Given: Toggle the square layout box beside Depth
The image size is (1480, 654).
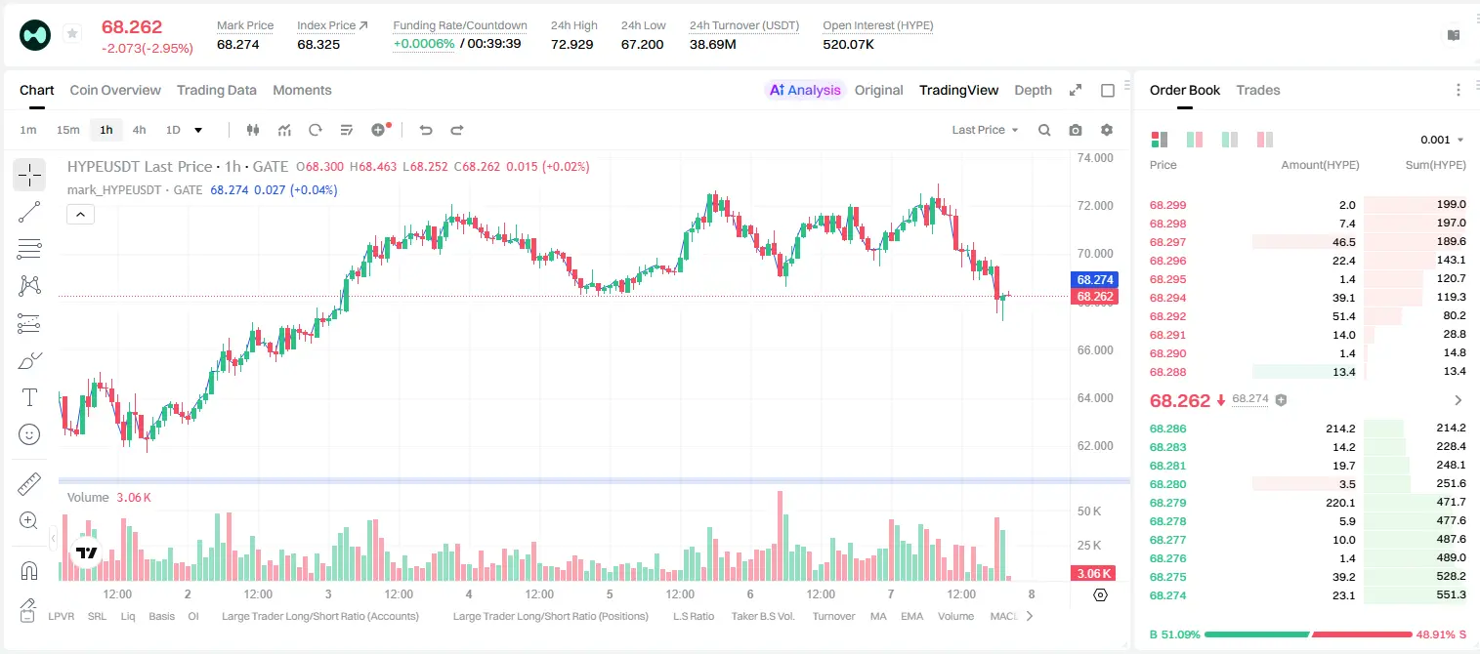Looking at the screenshot, I should click(x=1108, y=90).
